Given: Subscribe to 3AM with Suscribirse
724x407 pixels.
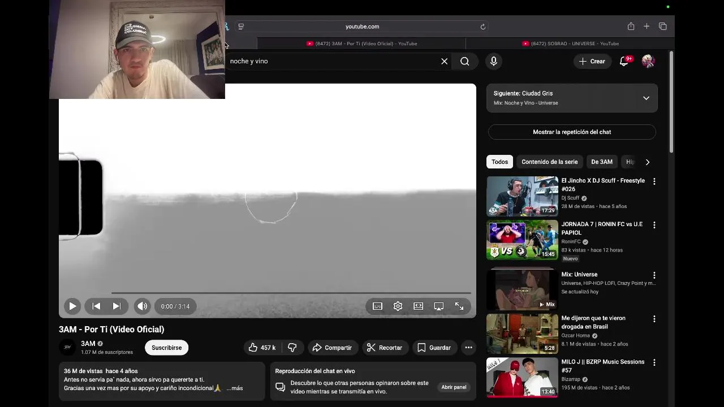Looking at the screenshot, I should [166, 348].
